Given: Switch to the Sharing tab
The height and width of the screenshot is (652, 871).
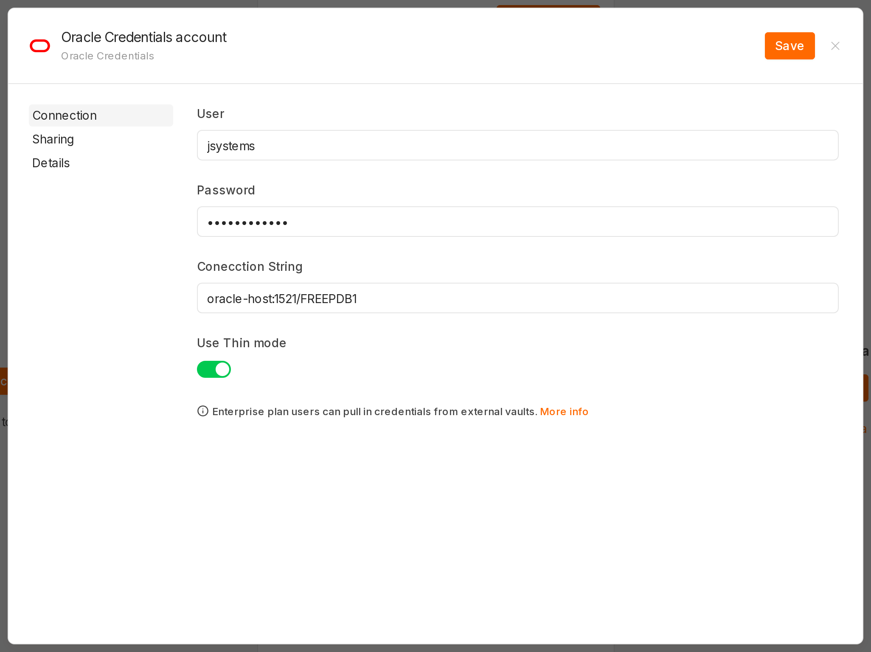Looking at the screenshot, I should (x=53, y=139).
